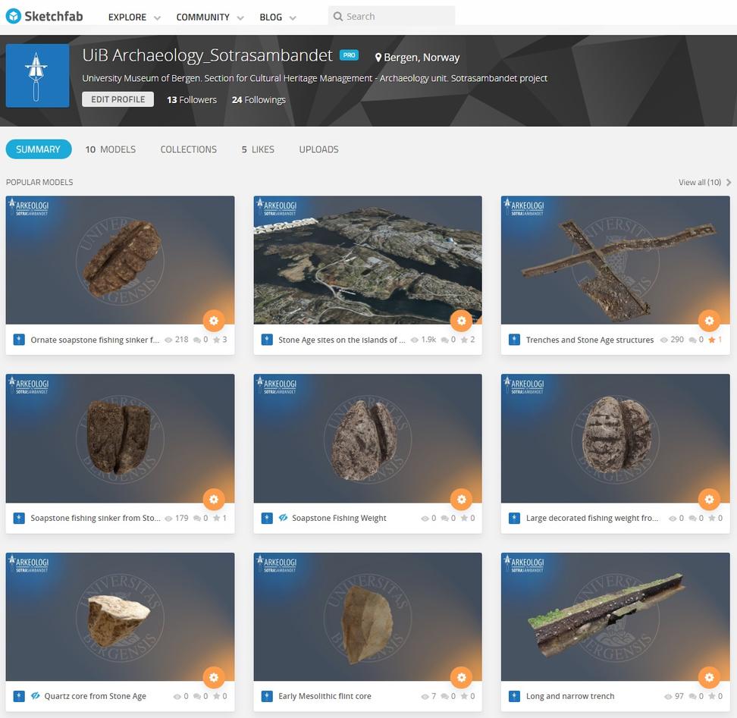Viewport: 737px width, 718px height.
Task: Open the gear settings on the Stone Age sites thumbnail
Action: point(461,321)
